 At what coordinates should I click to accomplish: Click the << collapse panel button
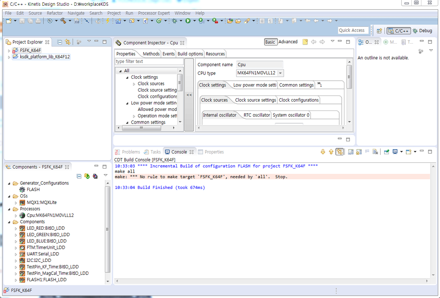(189, 95)
